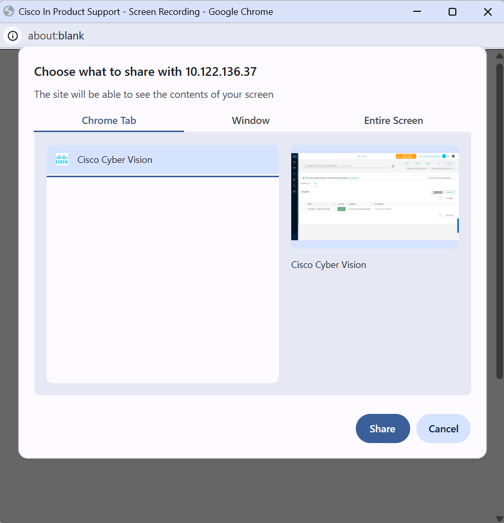Image resolution: width=504 pixels, height=523 pixels.
Task: Minimize the Screen Recording window
Action: [x=417, y=12]
